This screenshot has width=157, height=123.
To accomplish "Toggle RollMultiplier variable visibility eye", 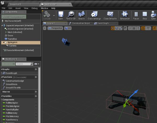I will coord(36,103).
